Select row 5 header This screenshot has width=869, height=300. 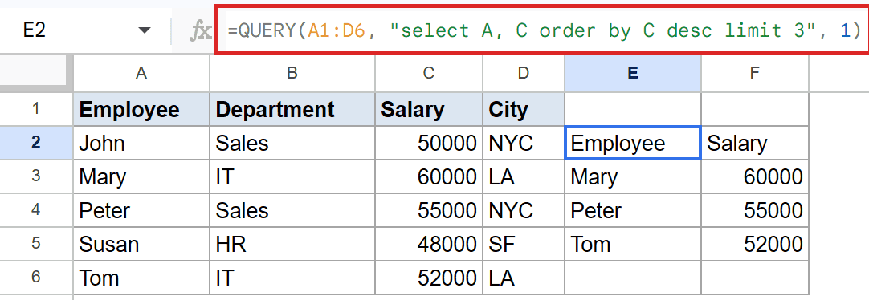point(36,244)
